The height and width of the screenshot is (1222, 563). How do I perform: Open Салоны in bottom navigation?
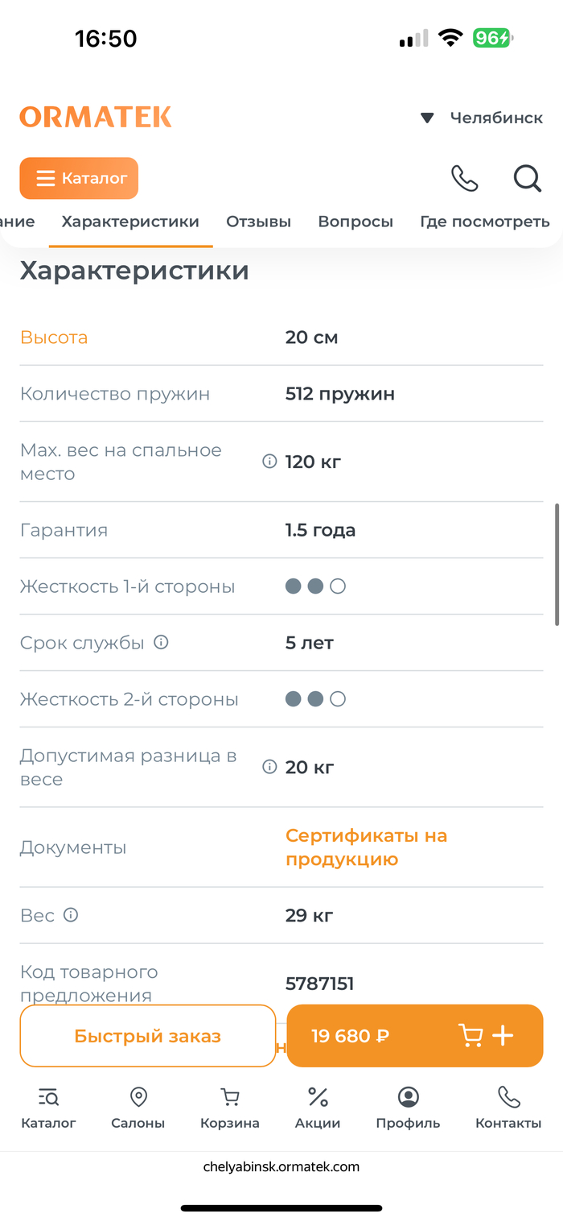coord(138,1108)
